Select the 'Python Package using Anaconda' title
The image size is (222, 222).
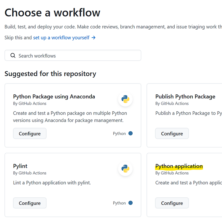click(x=54, y=96)
